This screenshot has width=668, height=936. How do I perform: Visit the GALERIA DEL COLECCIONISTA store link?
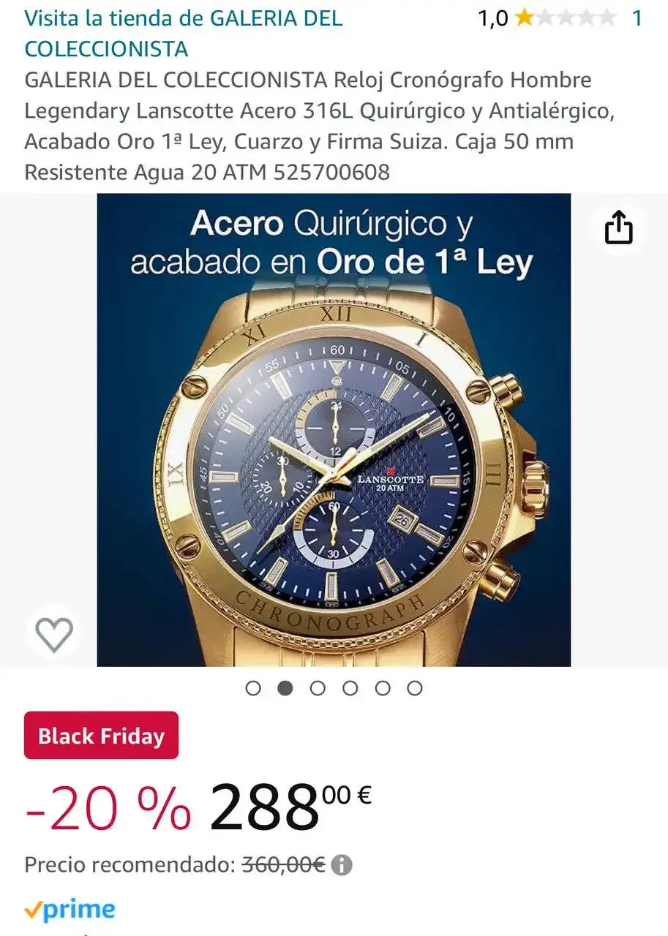coord(183,33)
